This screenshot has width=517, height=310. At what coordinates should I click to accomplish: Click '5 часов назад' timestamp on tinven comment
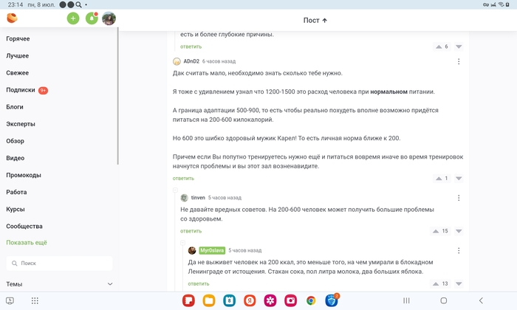click(225, 198)
